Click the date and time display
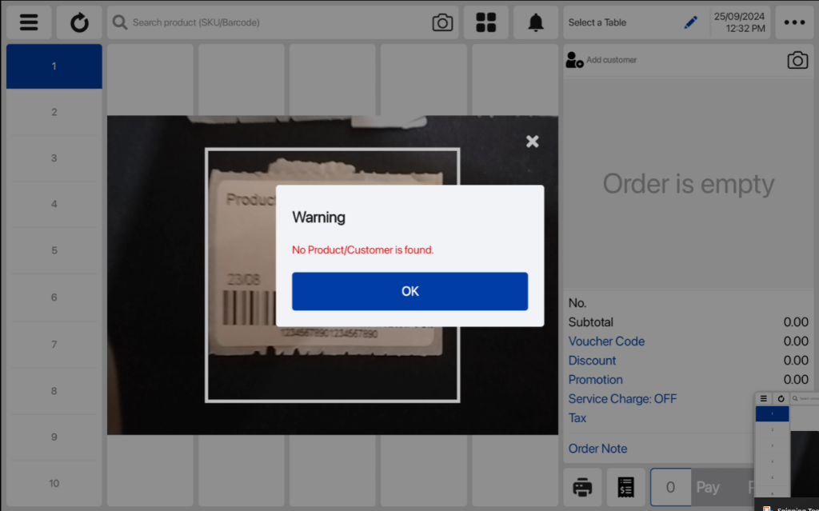This screenshot has height=511, width=819. pyautogui.click(x=739, y=22)
